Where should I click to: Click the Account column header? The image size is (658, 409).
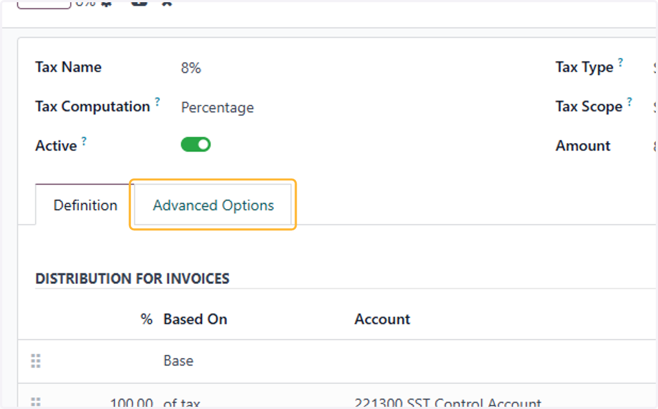382,319
